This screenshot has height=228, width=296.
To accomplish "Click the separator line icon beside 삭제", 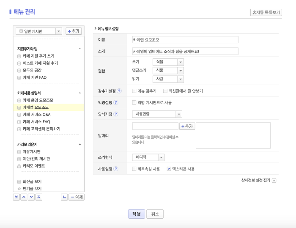I will tap(64, 197).
